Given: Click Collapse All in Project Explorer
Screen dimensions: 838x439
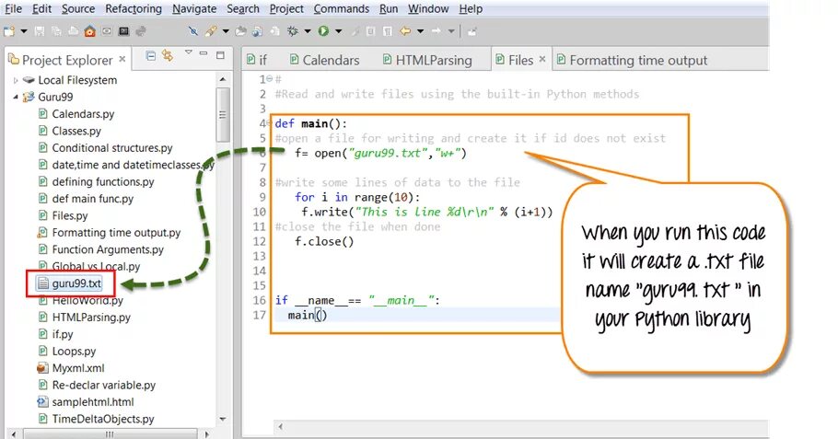Looking at the screenshot, I should (x=151, y=55).
